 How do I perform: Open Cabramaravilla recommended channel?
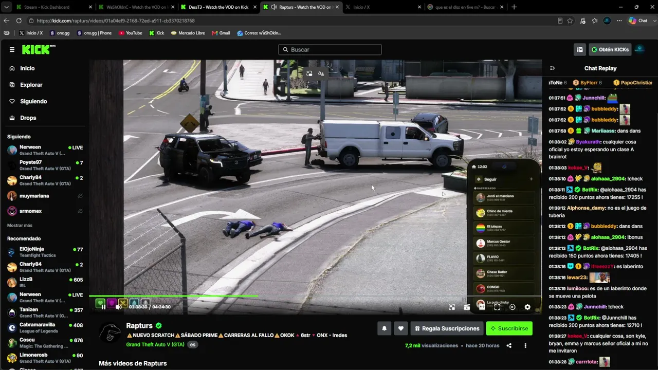click(x=45, y=328)
